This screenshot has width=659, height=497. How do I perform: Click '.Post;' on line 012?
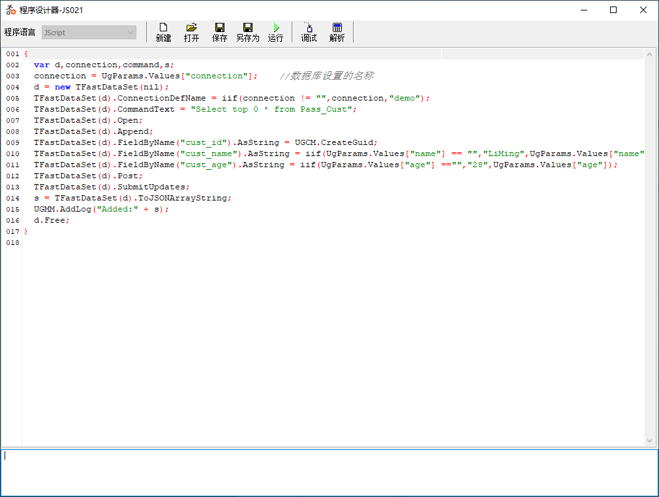pos(128,176)
